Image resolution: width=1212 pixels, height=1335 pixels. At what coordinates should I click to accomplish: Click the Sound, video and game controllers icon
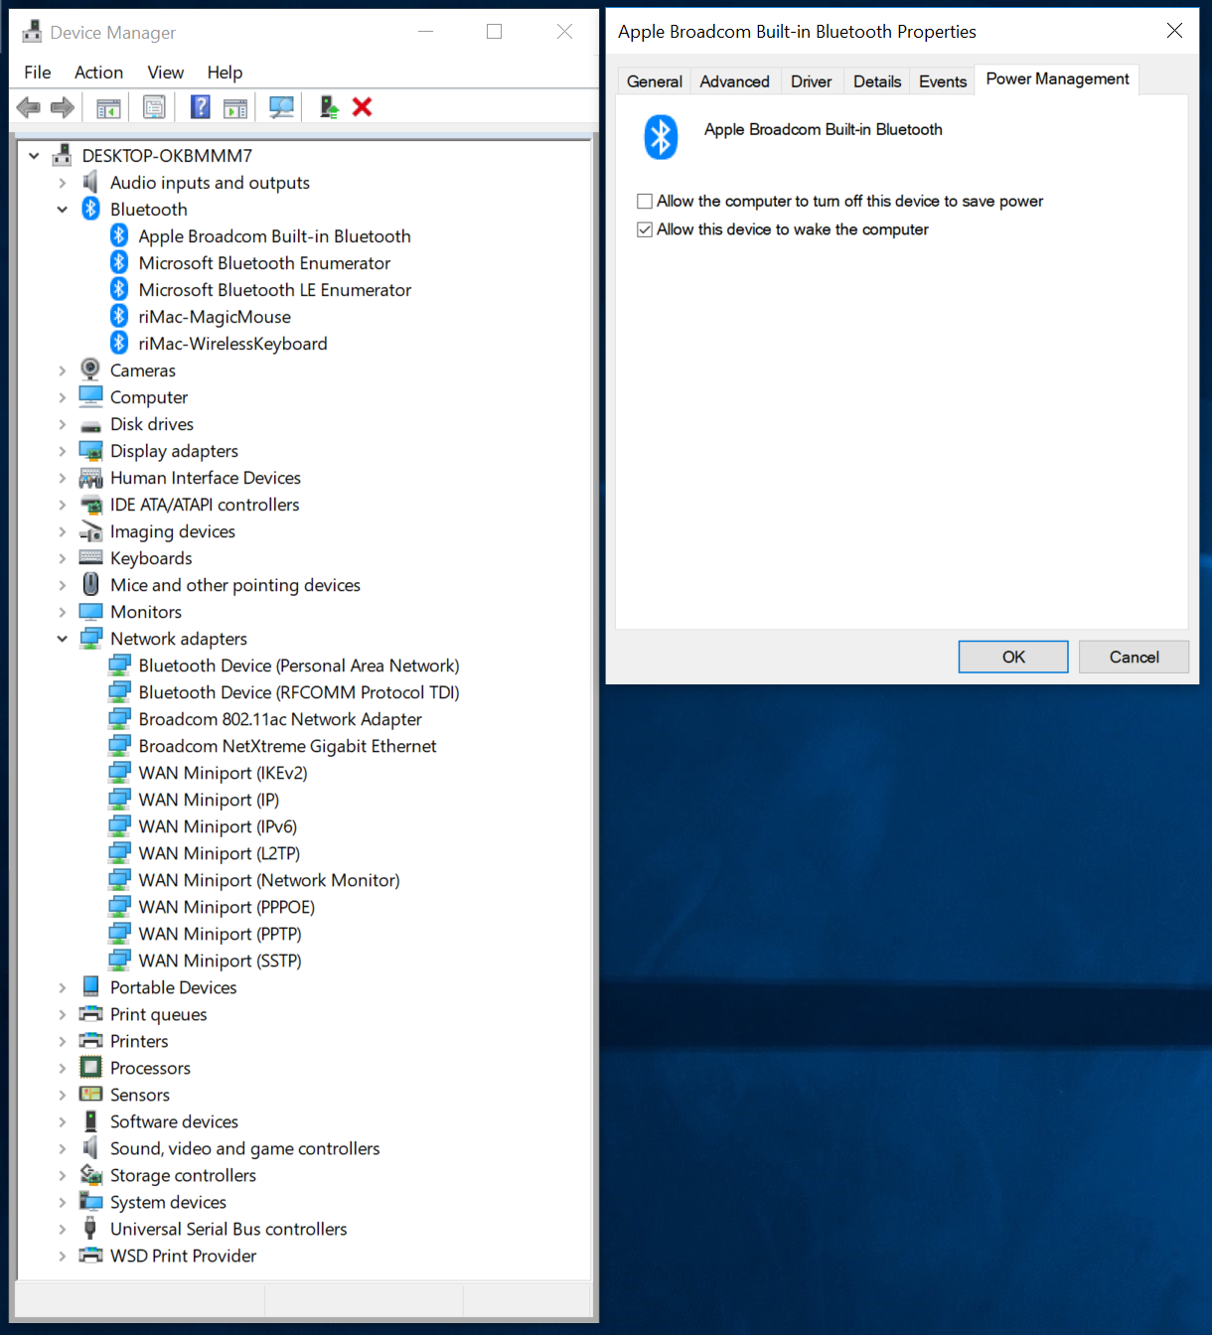[x=90, y=1147]
